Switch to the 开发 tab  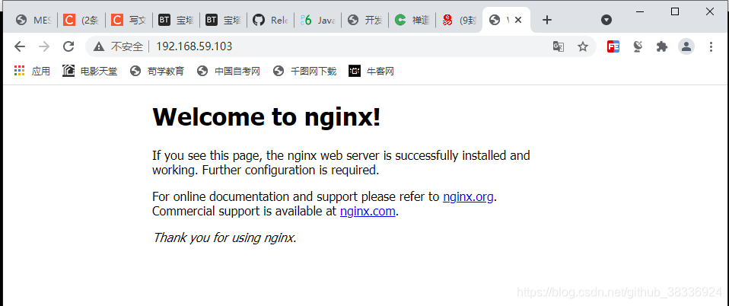click(x=365, y=20)
